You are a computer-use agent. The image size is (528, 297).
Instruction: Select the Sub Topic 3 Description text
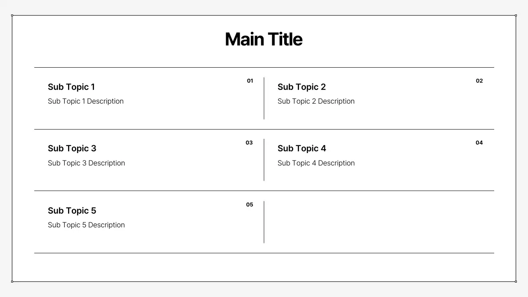(x=86, y=163)
